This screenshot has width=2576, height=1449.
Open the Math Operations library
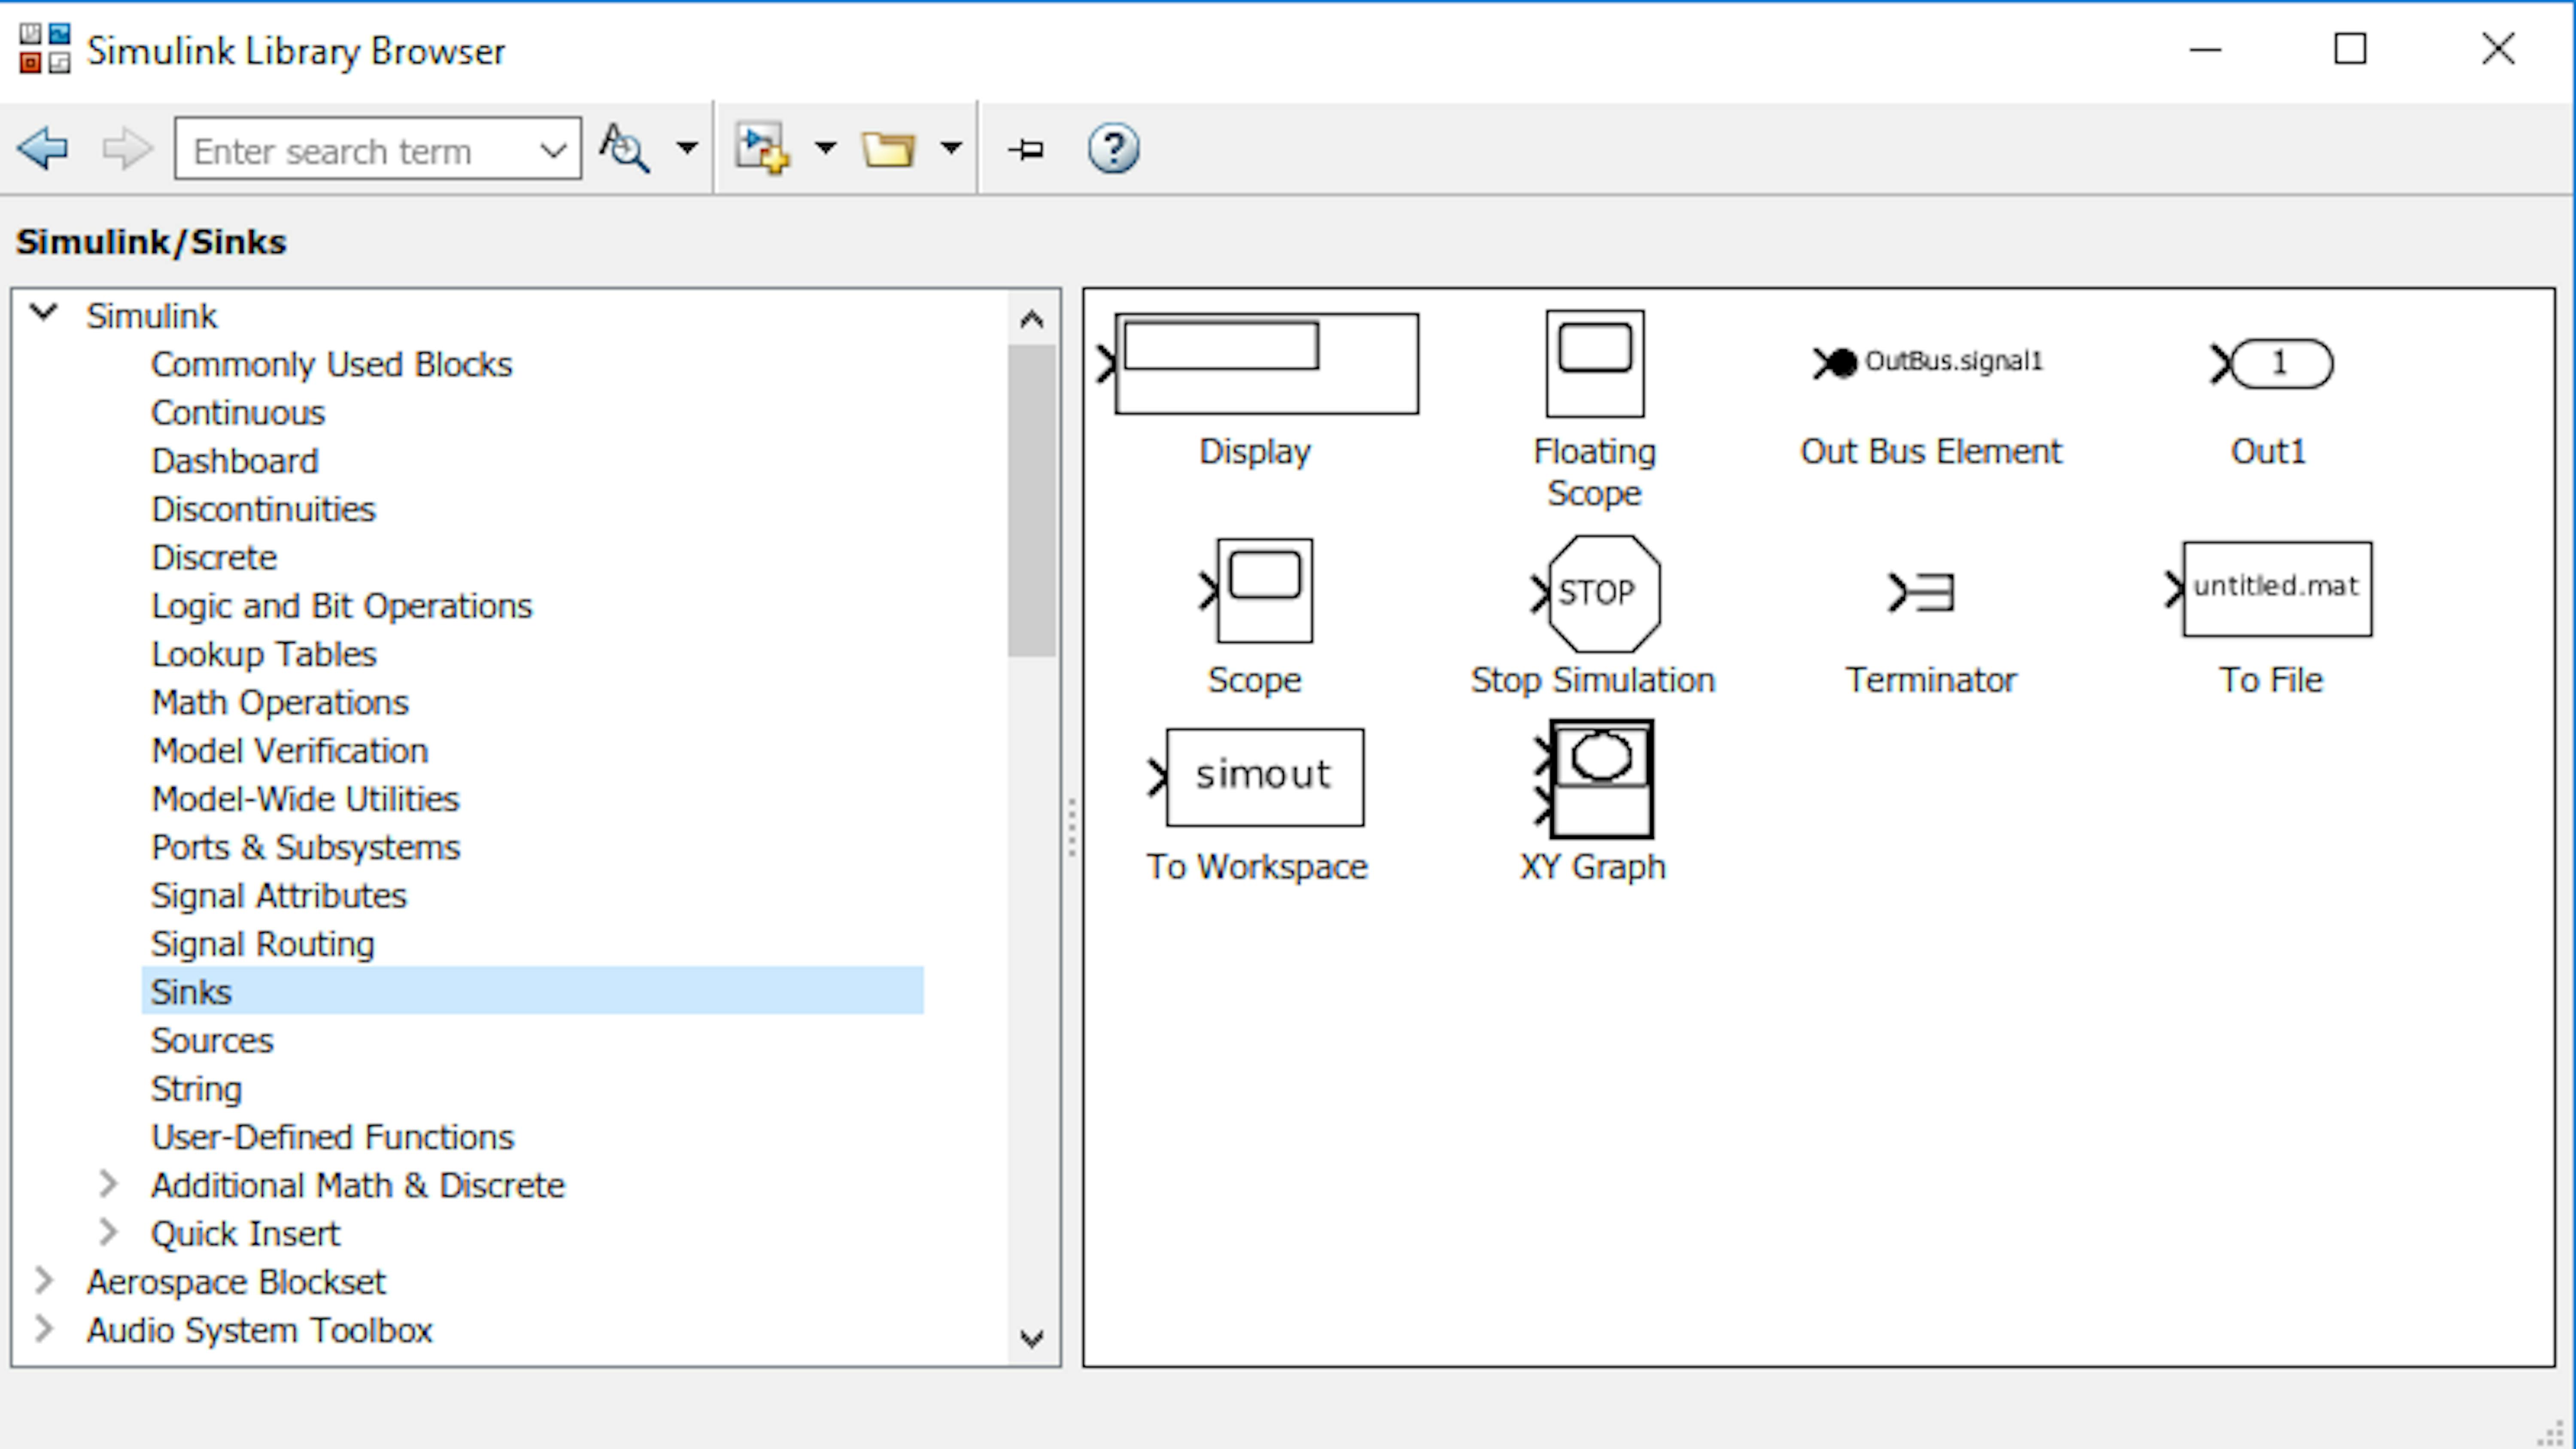pyautogui.click(x=280, y=702)
